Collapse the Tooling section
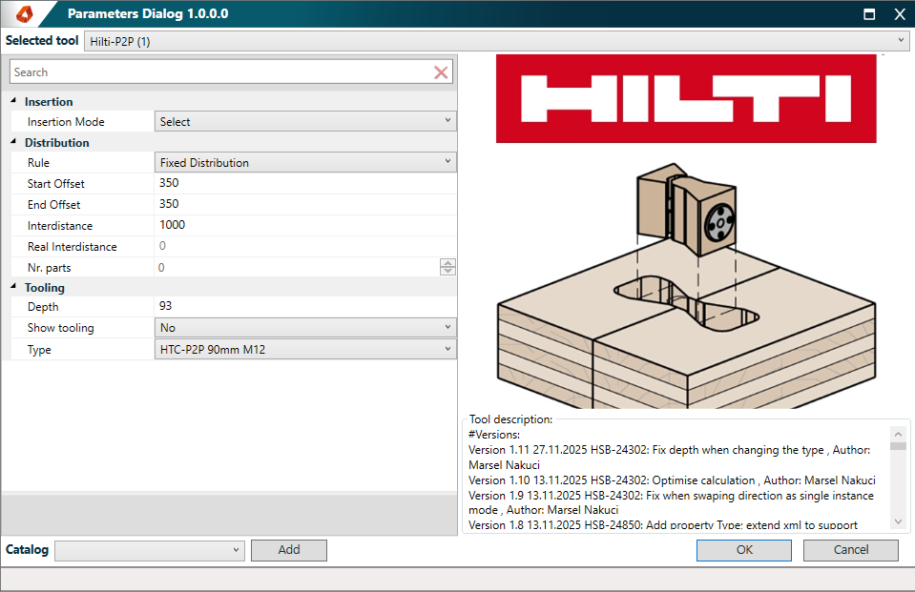The height and width of the screenshot is (592, 915). pos(13,286)
